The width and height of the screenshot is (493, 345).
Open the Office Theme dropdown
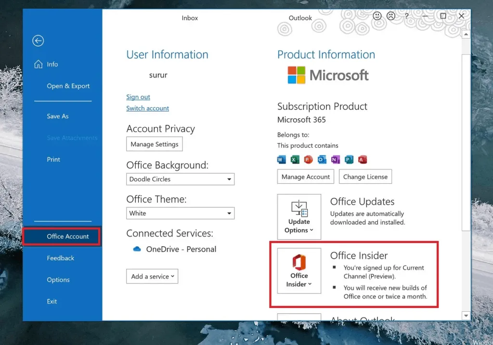click(180, 213)
